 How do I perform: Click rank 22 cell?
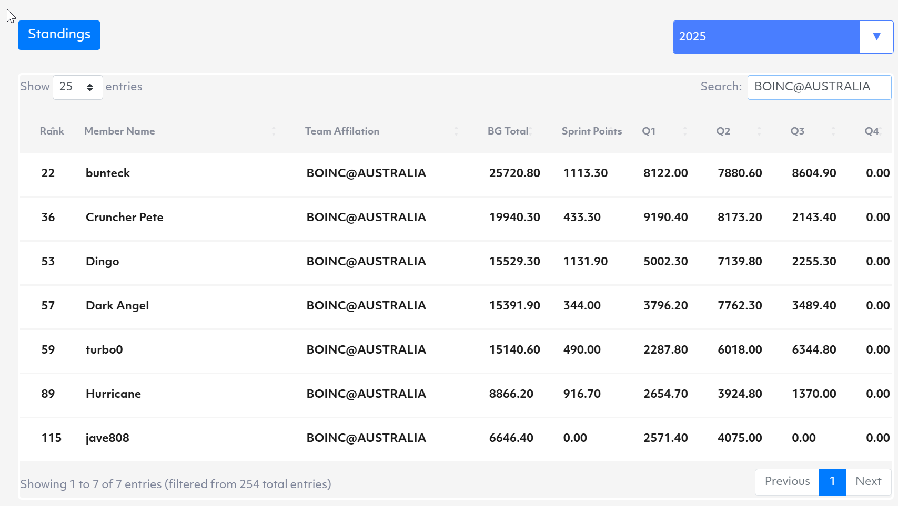pos(48,173)
